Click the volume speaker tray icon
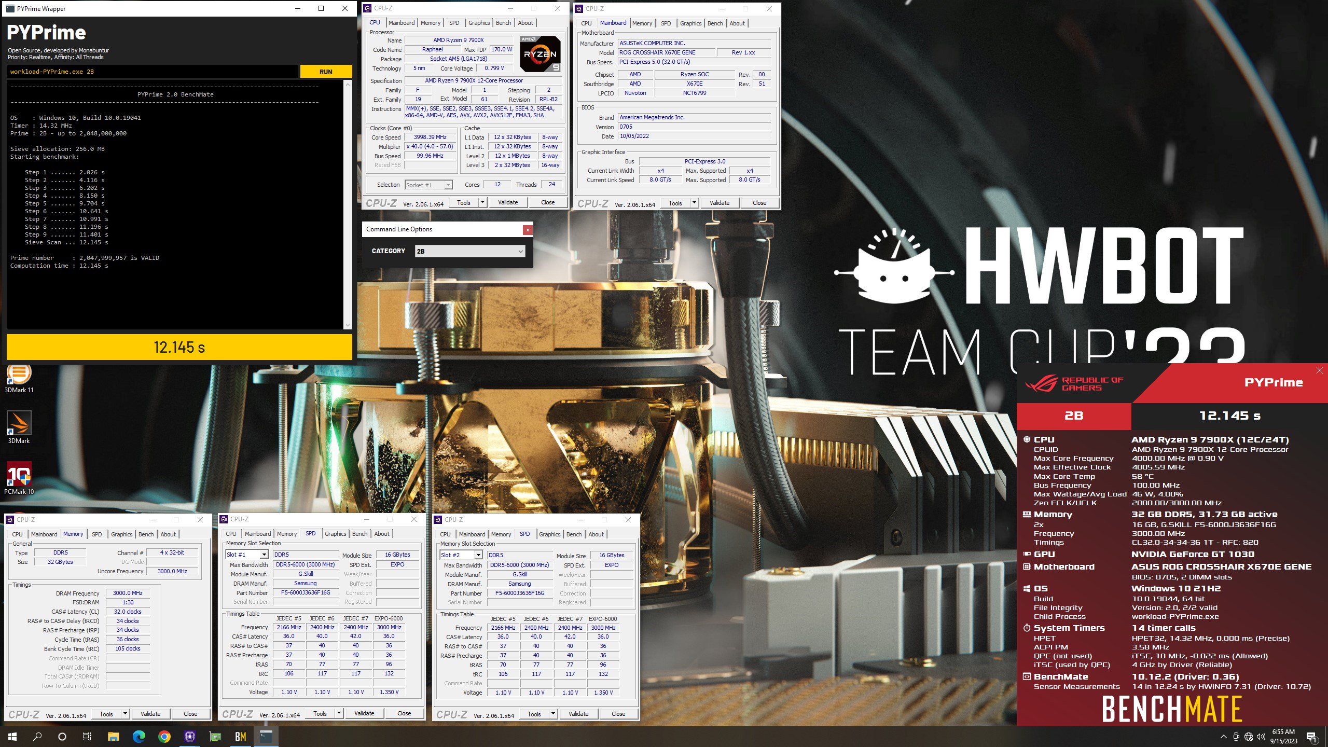Screen dimensions: 1328x747 click(1261, 736)
